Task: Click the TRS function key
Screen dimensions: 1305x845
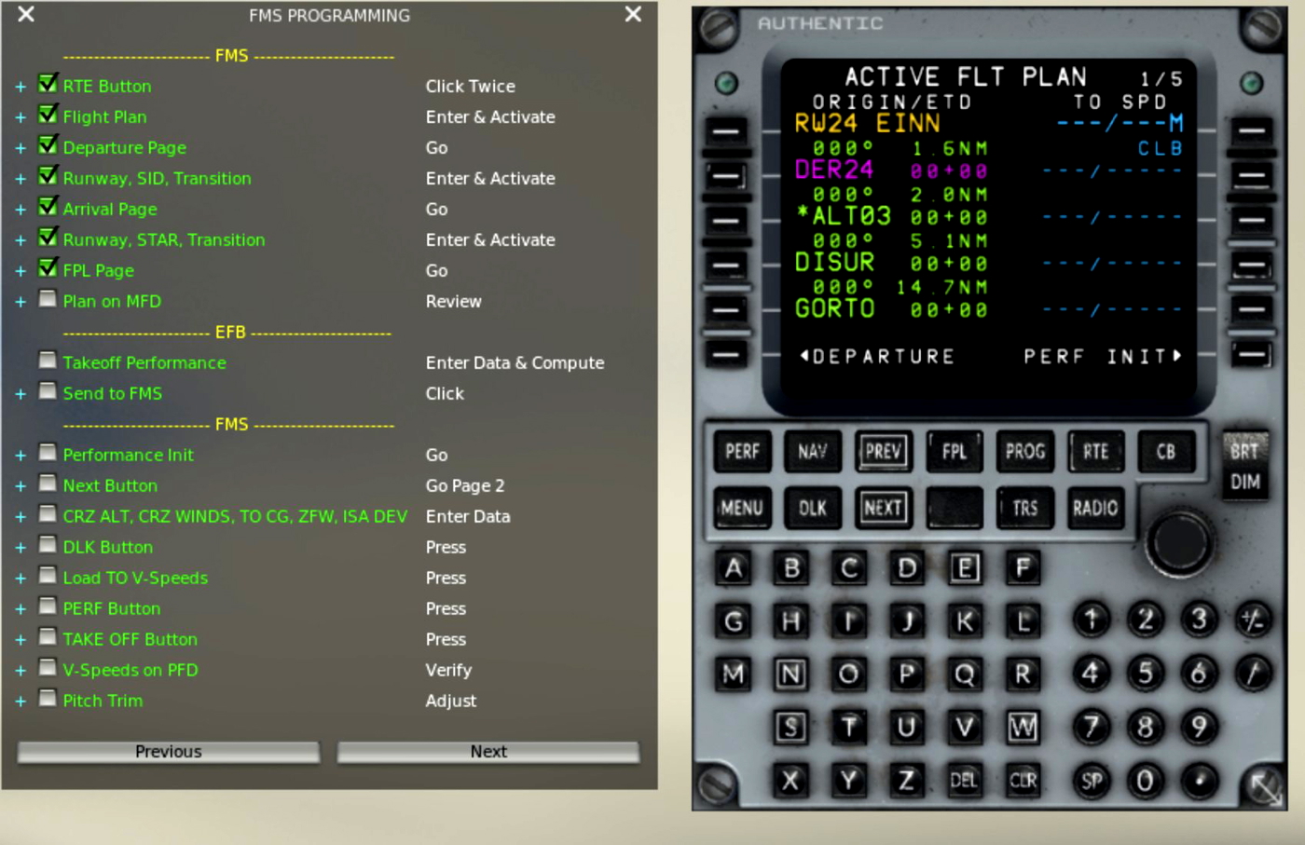Action: pyautogui.click(x=1024, y=508)
